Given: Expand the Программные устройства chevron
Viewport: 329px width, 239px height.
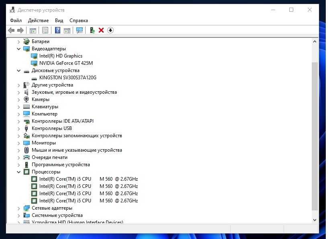Looking at the screenshot, I should coord(18,165).
